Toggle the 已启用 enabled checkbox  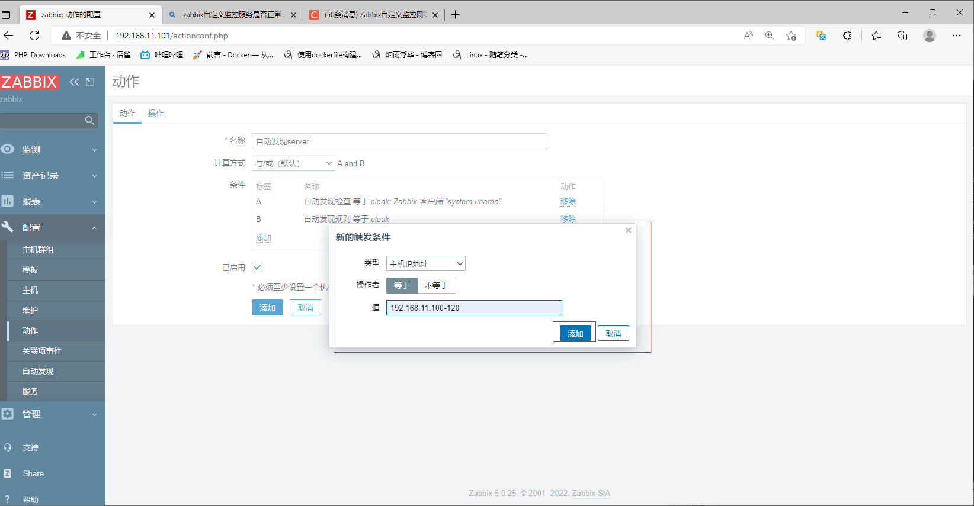(x=257, y=267)
